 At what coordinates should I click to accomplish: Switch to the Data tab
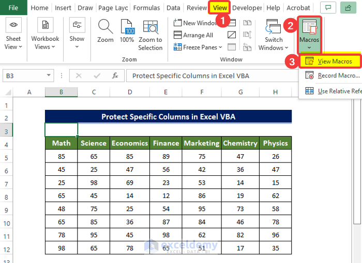tap(173, 8)
